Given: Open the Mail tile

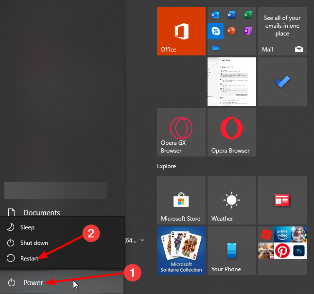Looking at the screenshot, I should [x=282, y=31].
